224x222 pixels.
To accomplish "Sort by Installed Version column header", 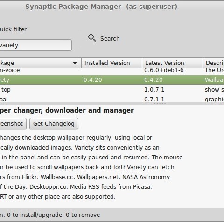I will pyautogui.click(x=112, y=63).
